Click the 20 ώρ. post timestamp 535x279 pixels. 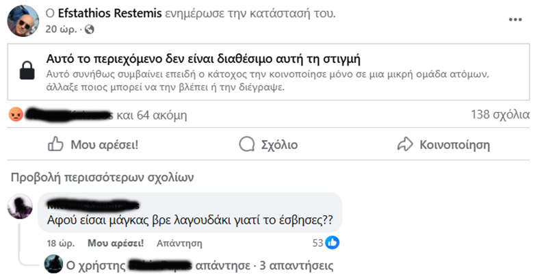pos(60,29)
